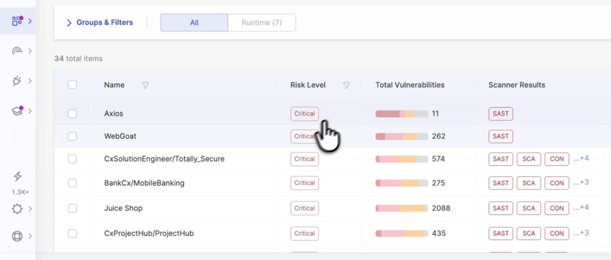
Task: Open the settings gear sidebar icon
Action: pos(17,209)
